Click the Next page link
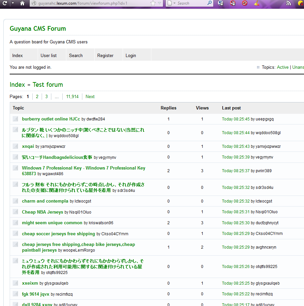 (x=90, y=97)
